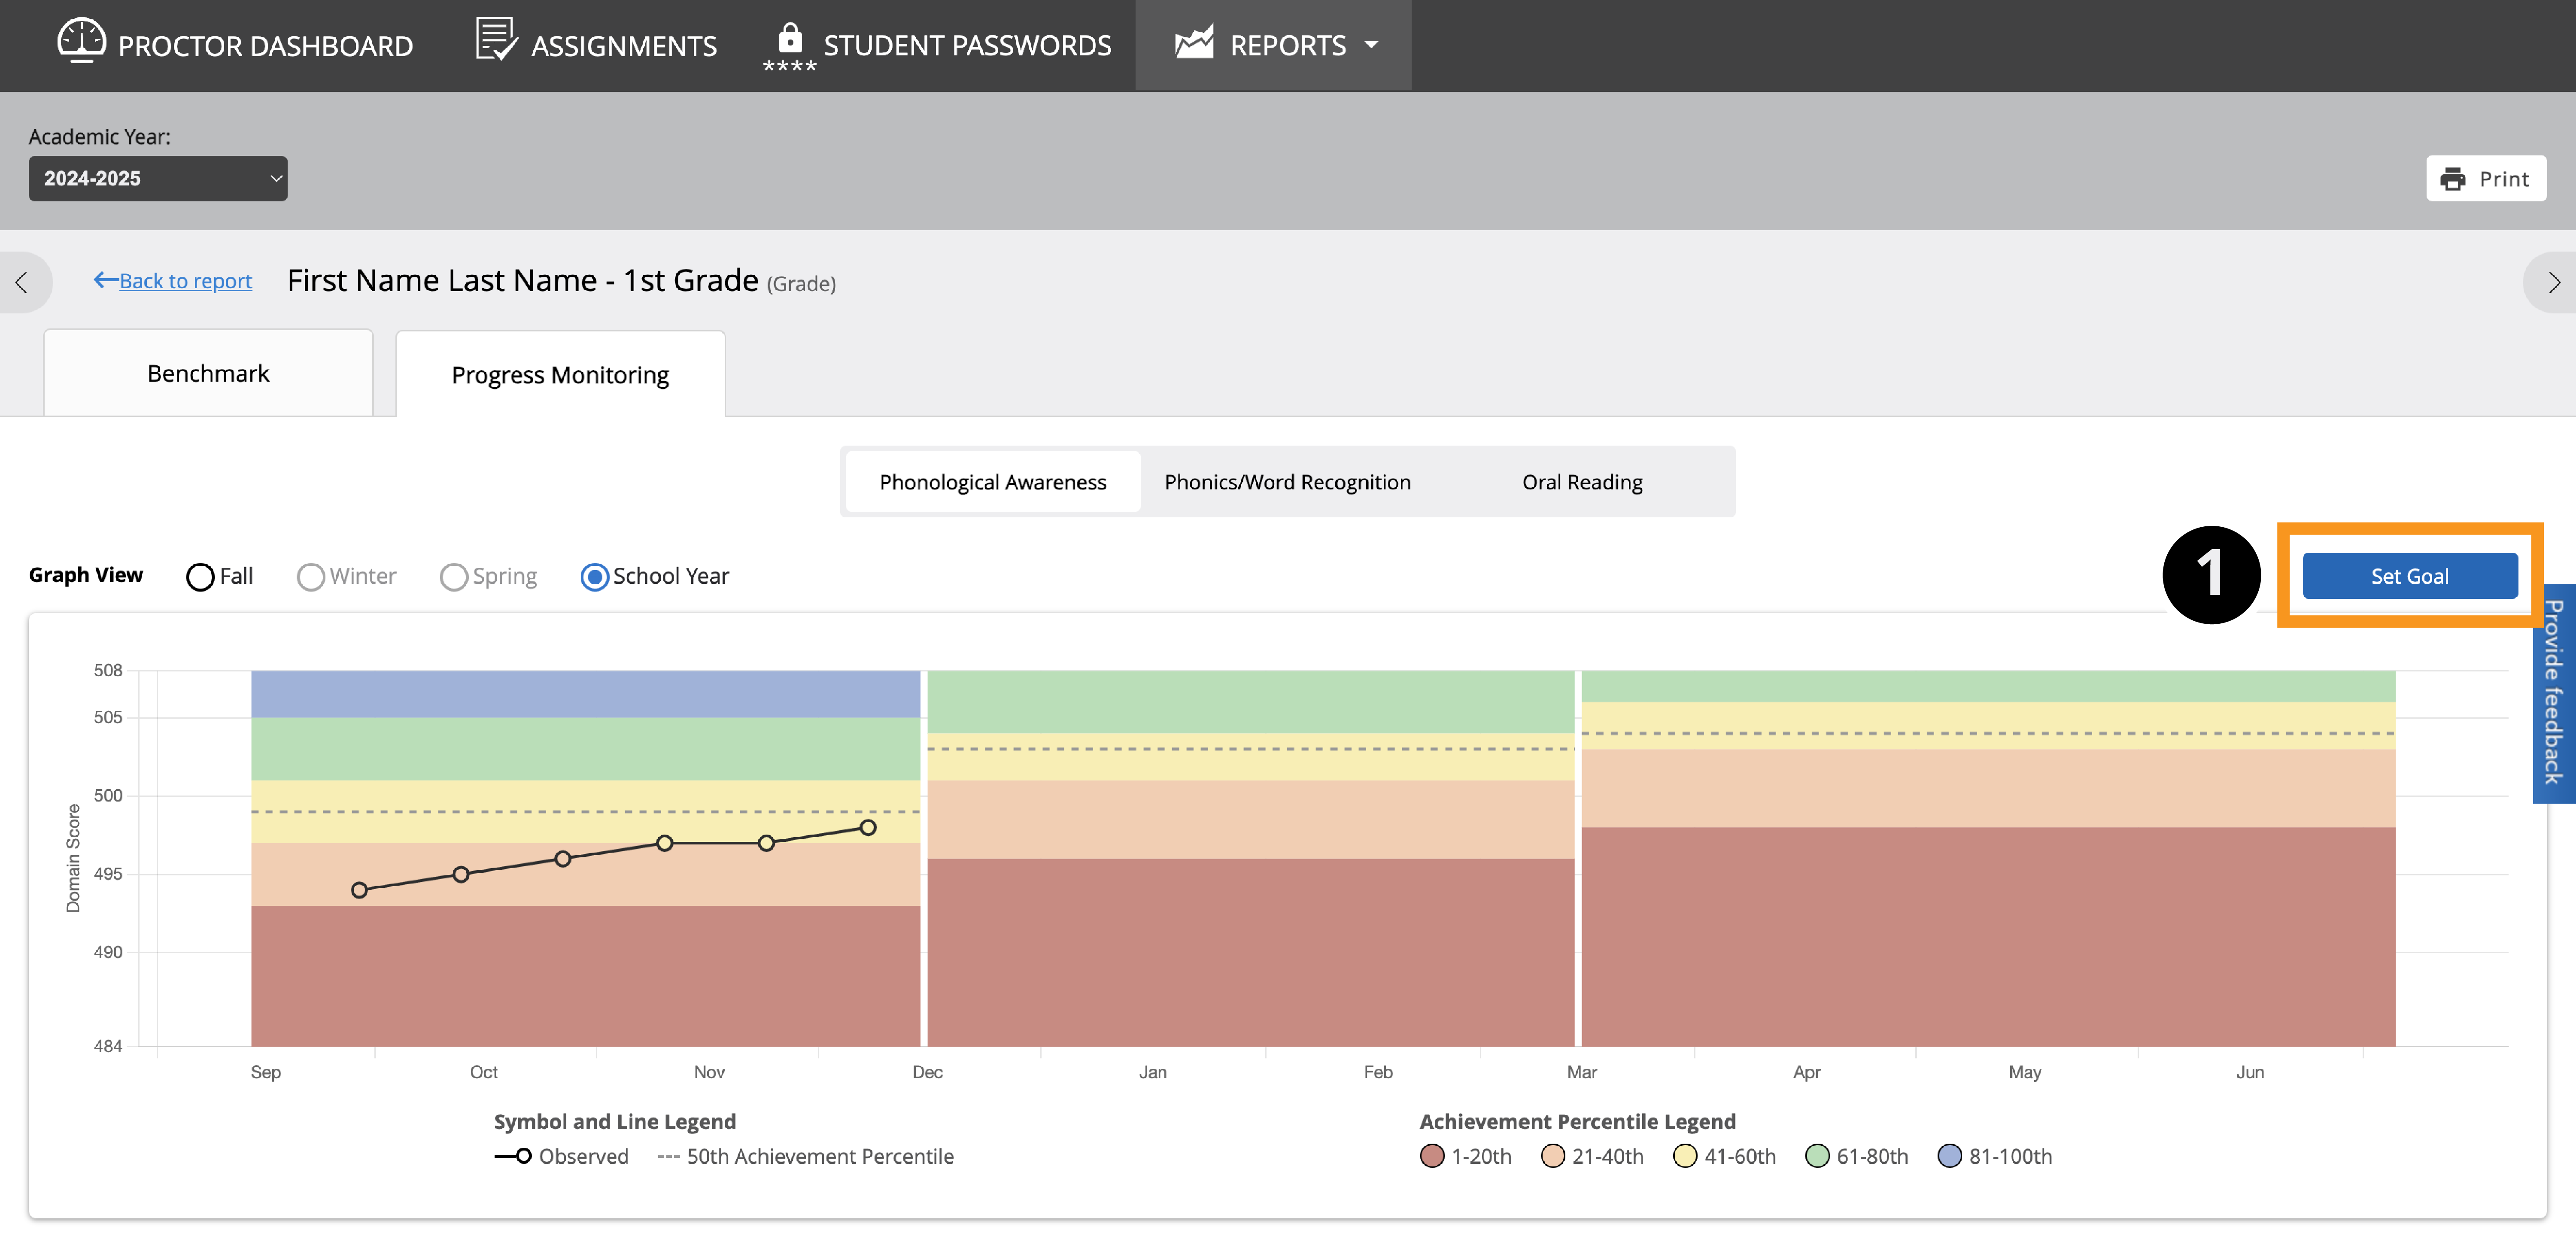Switch to the Benchmark tab
The image size is (2576, 1245).
point(208,374)
